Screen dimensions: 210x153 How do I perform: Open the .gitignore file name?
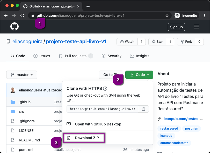[27, 121]
